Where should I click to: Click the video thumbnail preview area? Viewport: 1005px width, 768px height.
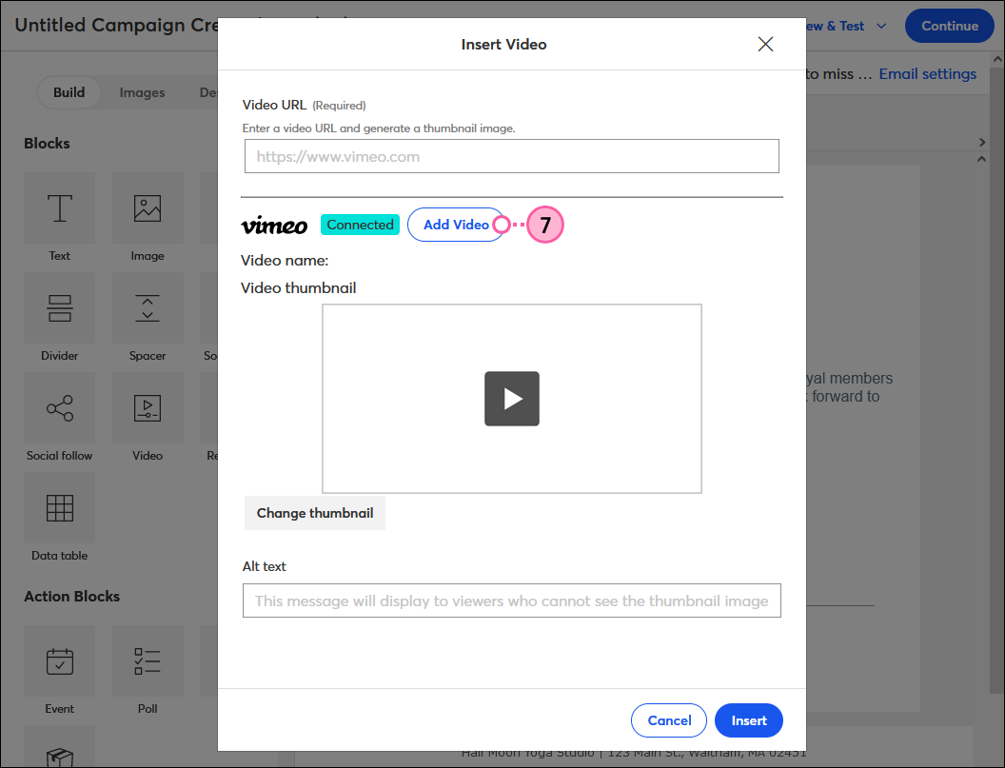[511, 399]
